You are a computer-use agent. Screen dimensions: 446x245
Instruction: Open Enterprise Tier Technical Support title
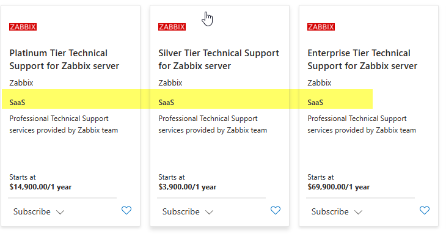[362, 59]
